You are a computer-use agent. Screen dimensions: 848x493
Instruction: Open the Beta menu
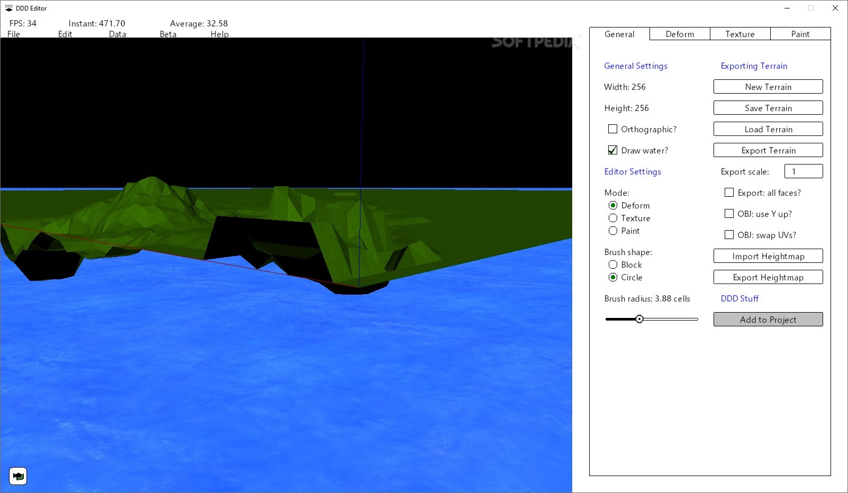tap(168, 34)
